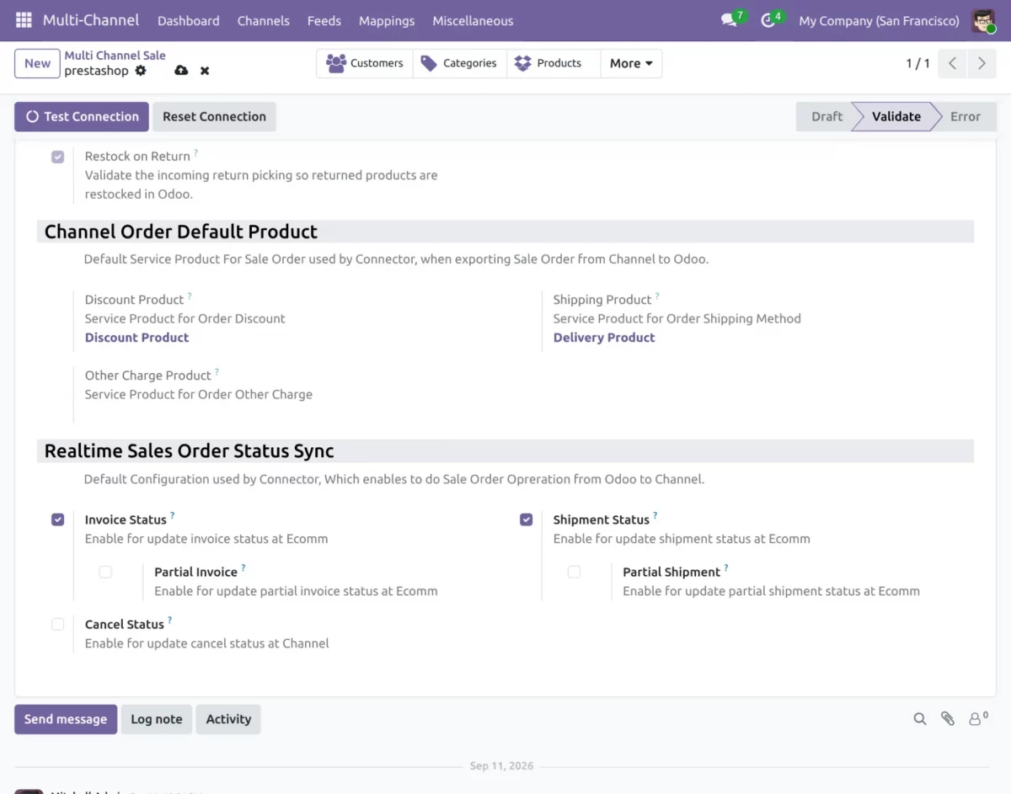The image size is (1011, 794).
Task: Click the user avatar in top bar
Action: (x=983, y=20)
